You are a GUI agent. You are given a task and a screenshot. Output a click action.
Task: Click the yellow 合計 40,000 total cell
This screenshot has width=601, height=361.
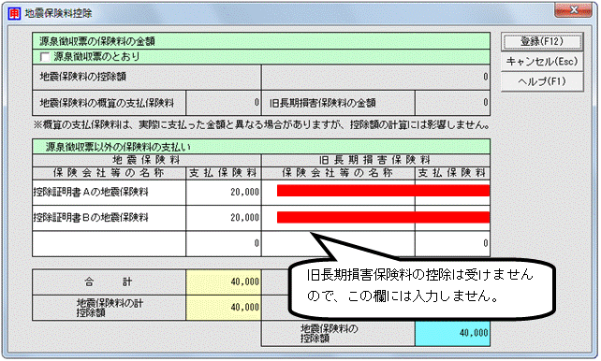tap(224, 282)
